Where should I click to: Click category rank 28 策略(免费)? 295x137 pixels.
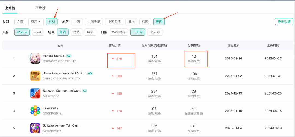(194, 93)
